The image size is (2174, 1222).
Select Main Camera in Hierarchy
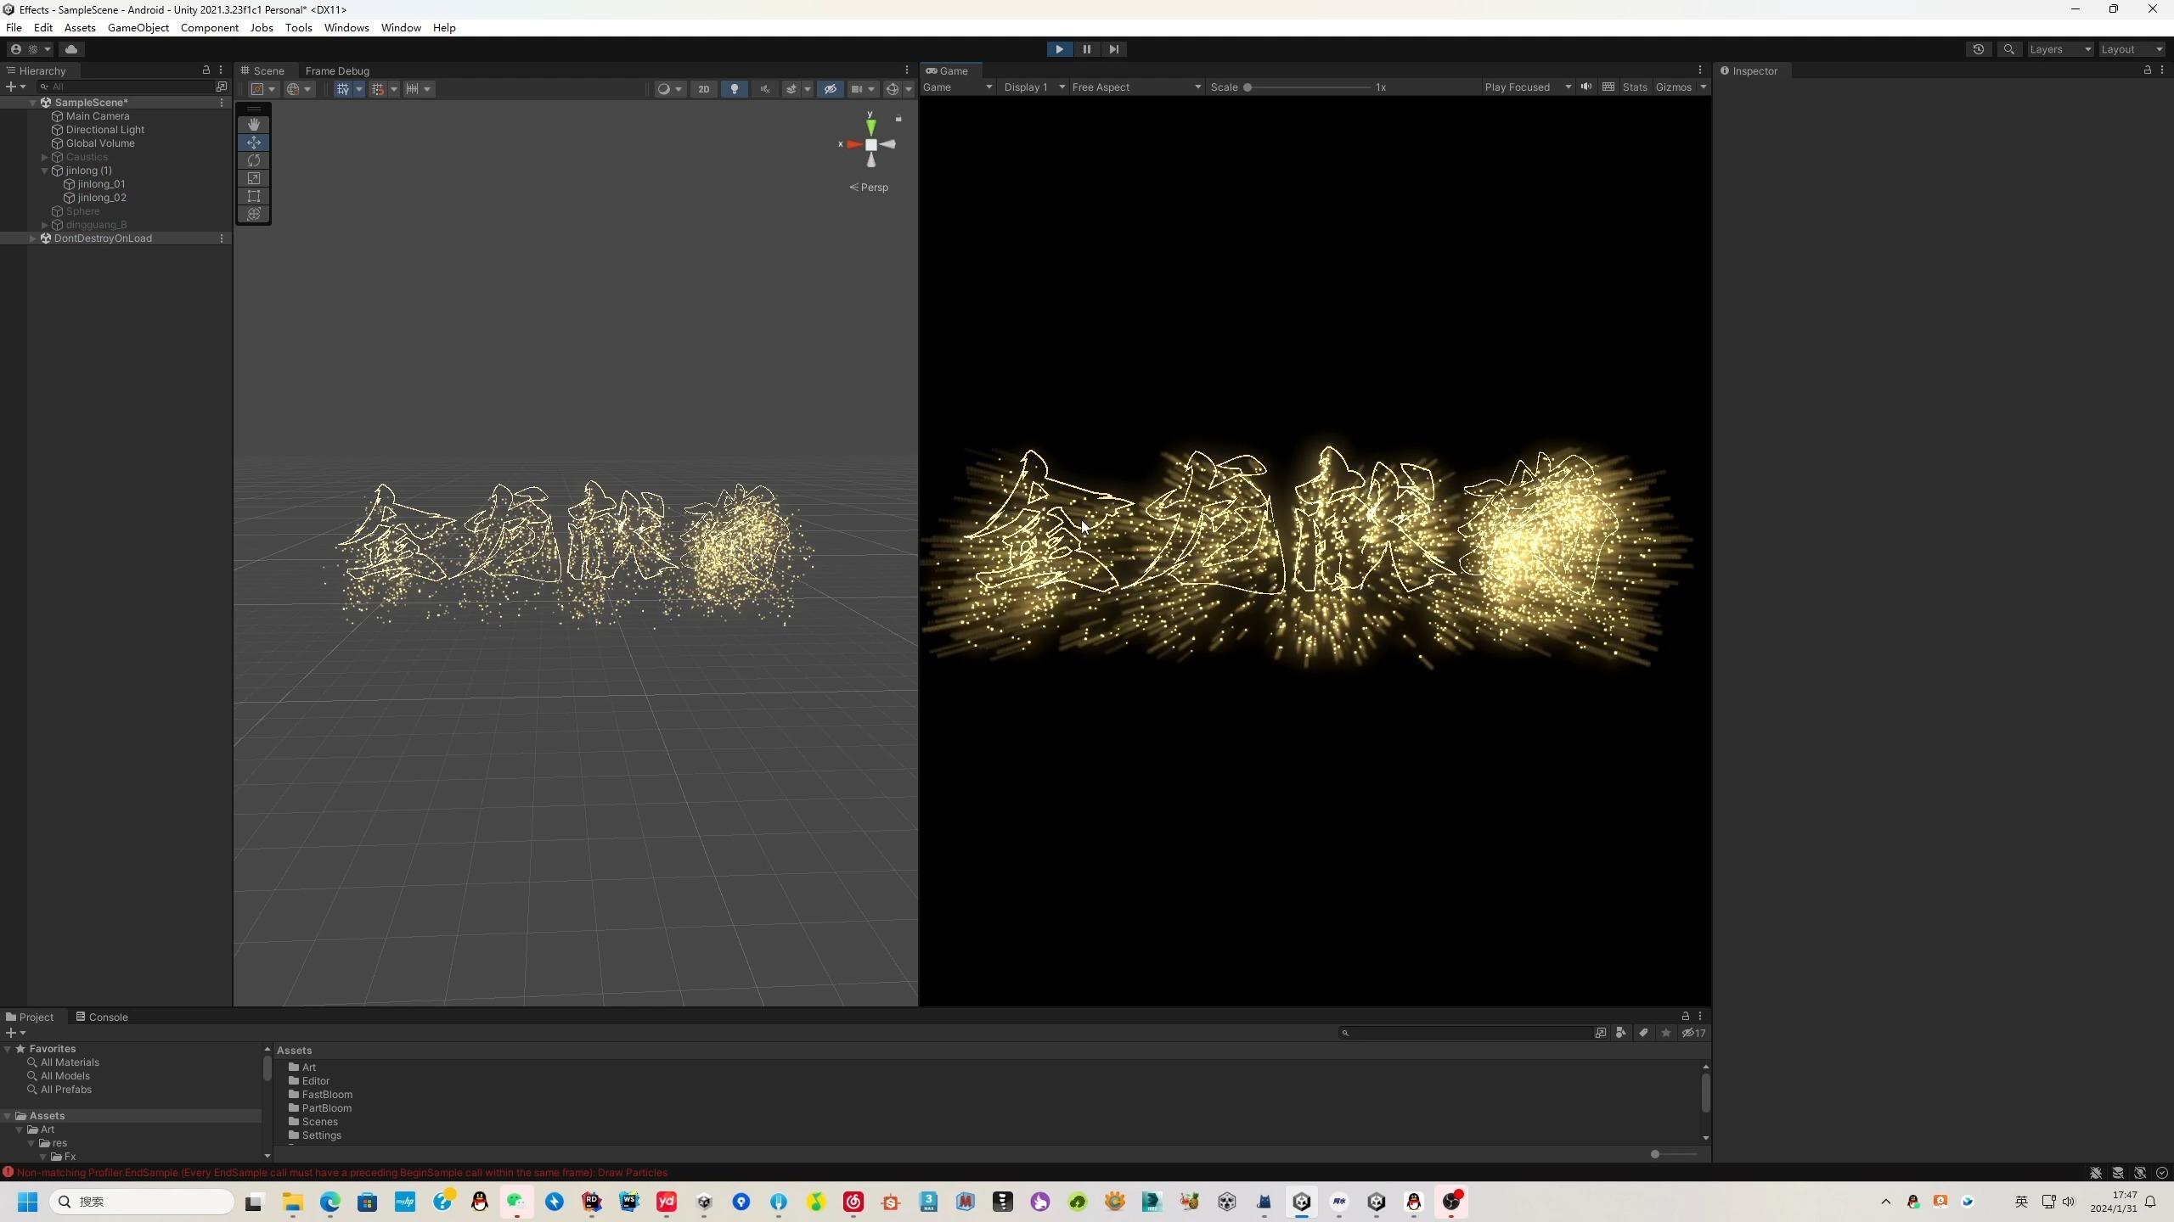point(98,116)
